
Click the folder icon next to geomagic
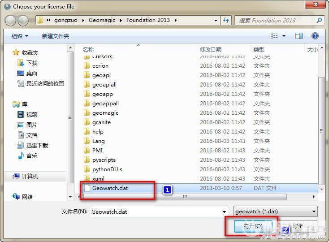click(x=87, y=113)
